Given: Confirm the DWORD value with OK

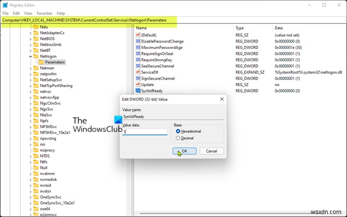Looking at the screenshot, I should click(184, 151).
